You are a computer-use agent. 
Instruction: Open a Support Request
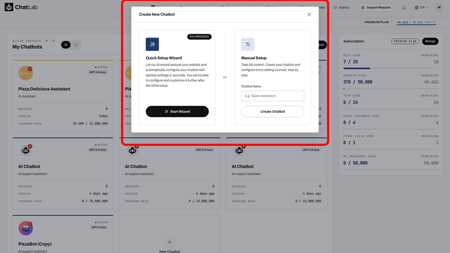point(376,7)
